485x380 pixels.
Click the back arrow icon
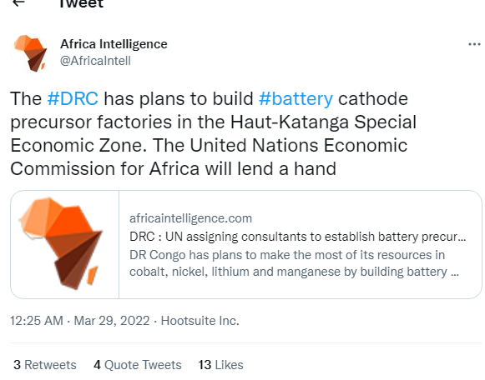tap(19, 2)
